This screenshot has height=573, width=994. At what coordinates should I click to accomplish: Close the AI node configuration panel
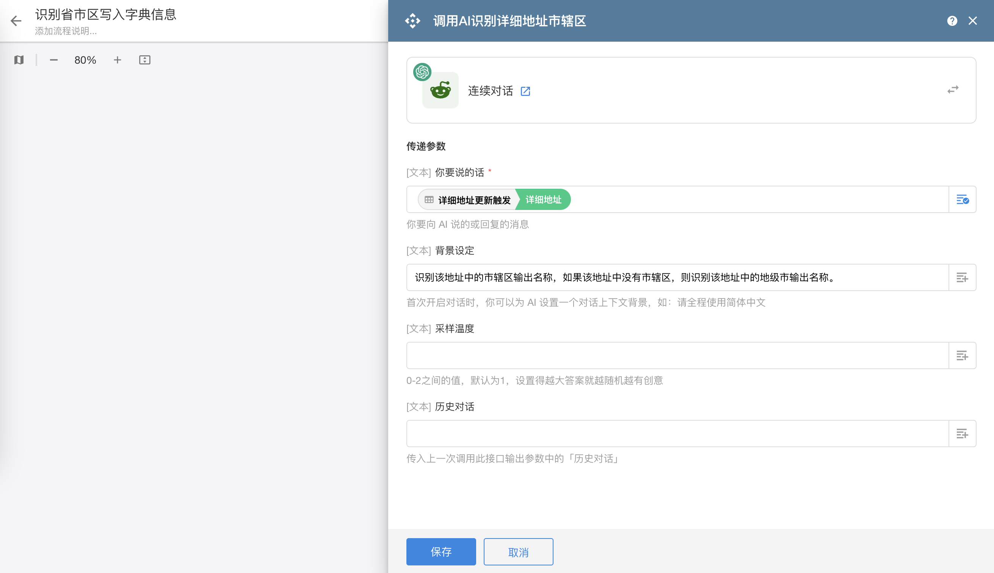972,21
